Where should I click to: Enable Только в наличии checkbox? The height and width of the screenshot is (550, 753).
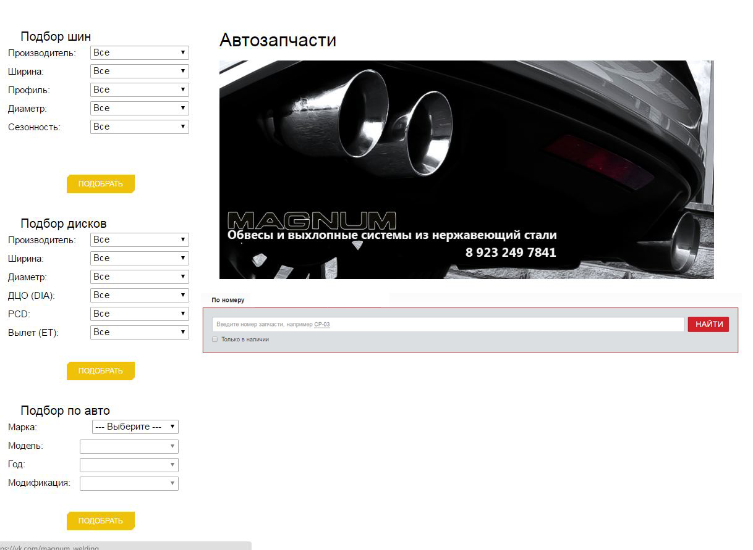coord(215,340)
